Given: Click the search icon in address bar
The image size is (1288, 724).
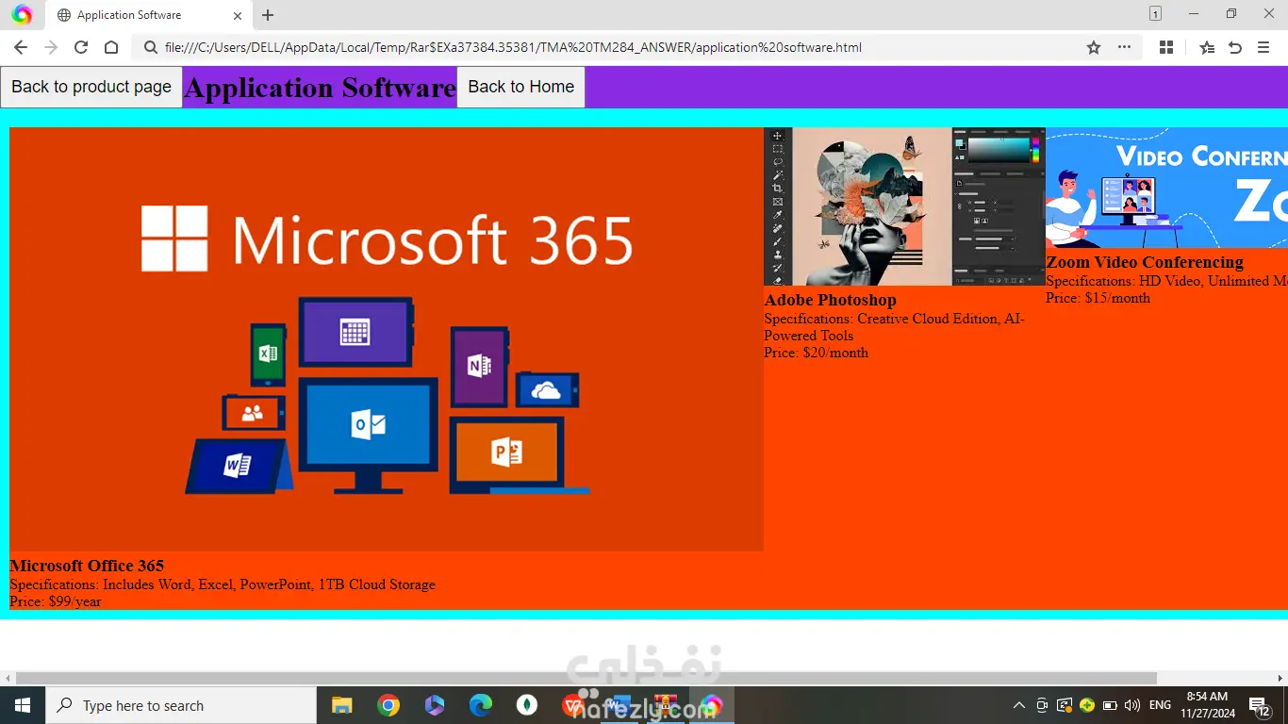Looking at the screenshot, I should tap(150, 47).
